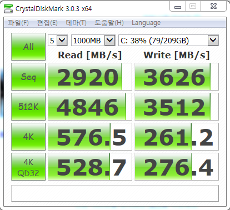The image size is (230, 210).
Task: Run all benchmarks with All button
Action: click(28, 47)
